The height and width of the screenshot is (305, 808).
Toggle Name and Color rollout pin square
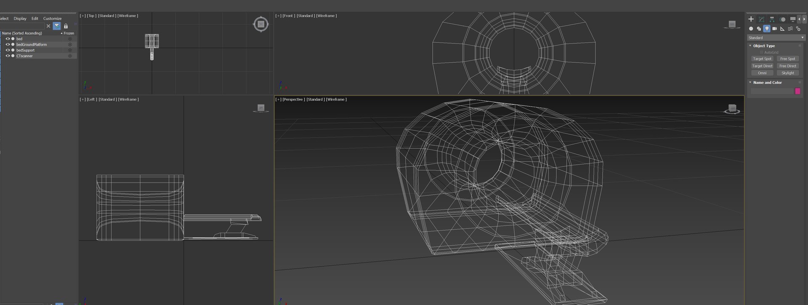pyautogui.click(x=800, y=82)
